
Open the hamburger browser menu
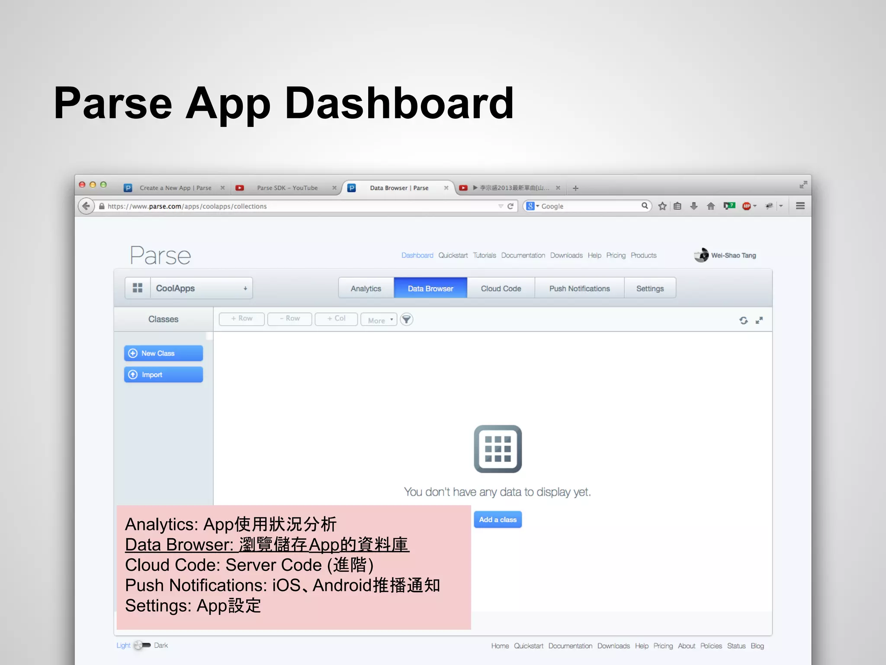point(800,206)
